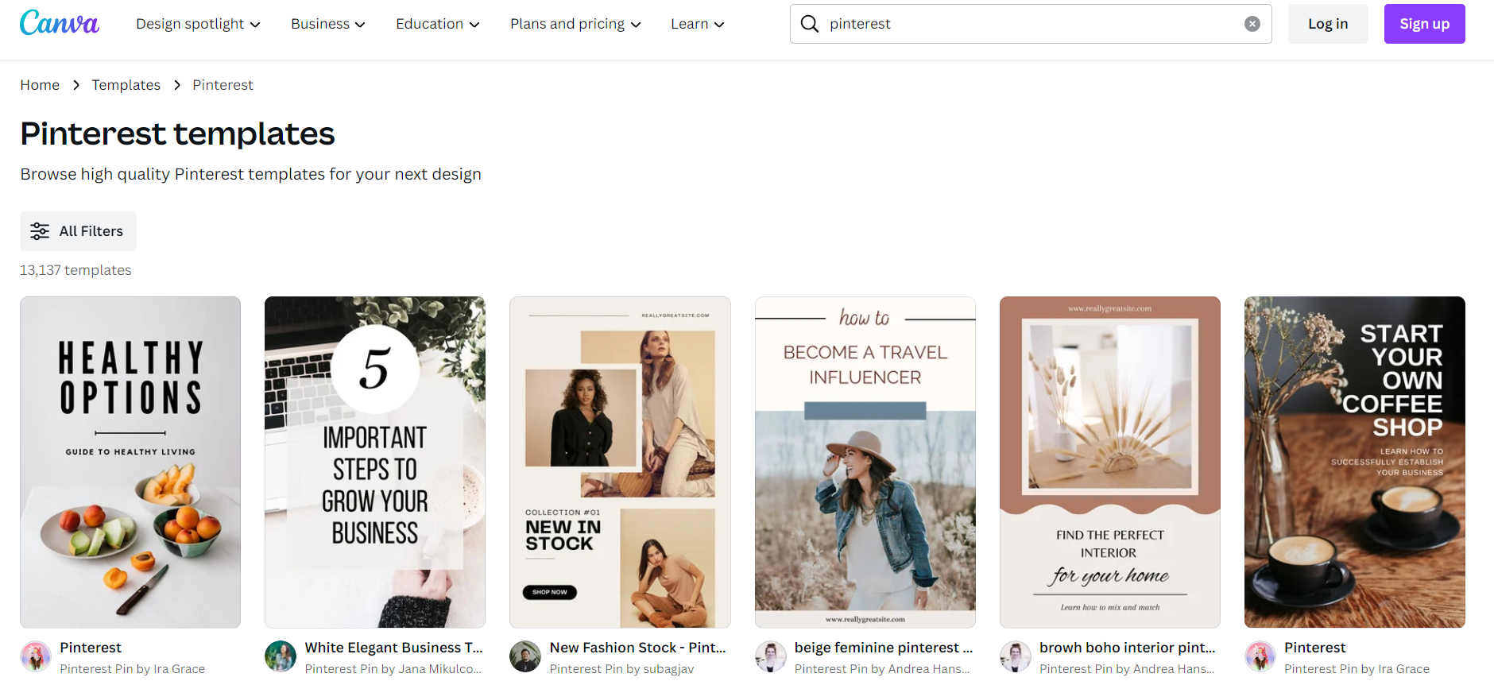
Task: Expand the Design spotlight menu
Action: pos(198,24)
